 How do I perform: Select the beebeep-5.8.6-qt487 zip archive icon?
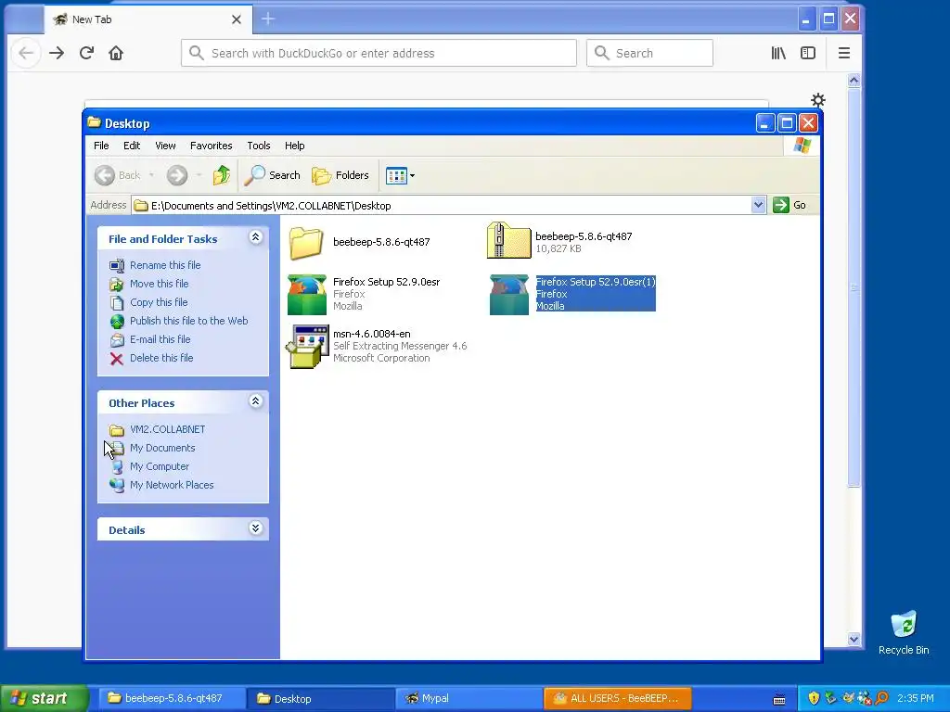coord(509,241)
